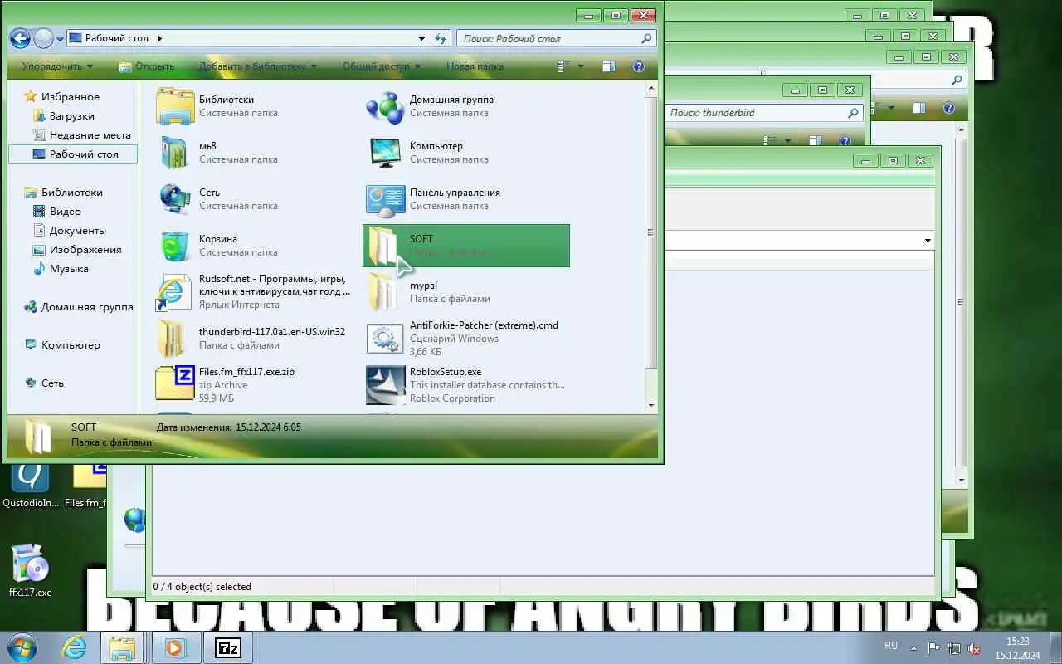Click the file list vertical scrollbar

(x=651, y=232)
